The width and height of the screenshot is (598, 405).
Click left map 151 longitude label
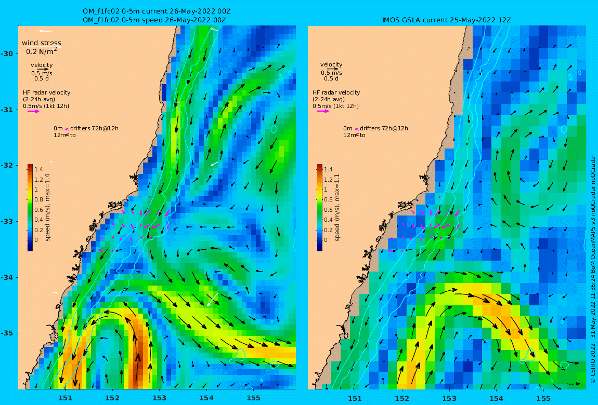[65, 398]
